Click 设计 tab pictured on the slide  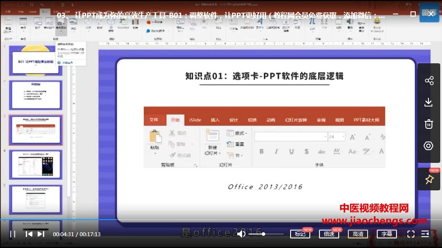click(x=233, y=120)
